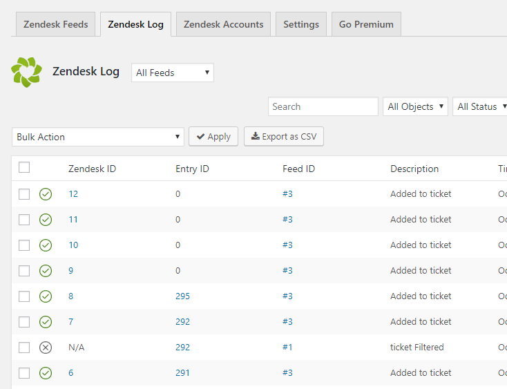Image resolution: width=507 pixels, height=389 pixels.
Task: Open Feed #3 link in Zendesk ID 9 row
Action: click(287, 270)
